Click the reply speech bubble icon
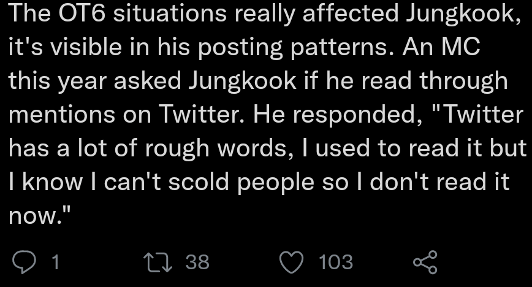The height and width of the screenshot is (287, 532). pyautogui.click(x=25, y=262)
